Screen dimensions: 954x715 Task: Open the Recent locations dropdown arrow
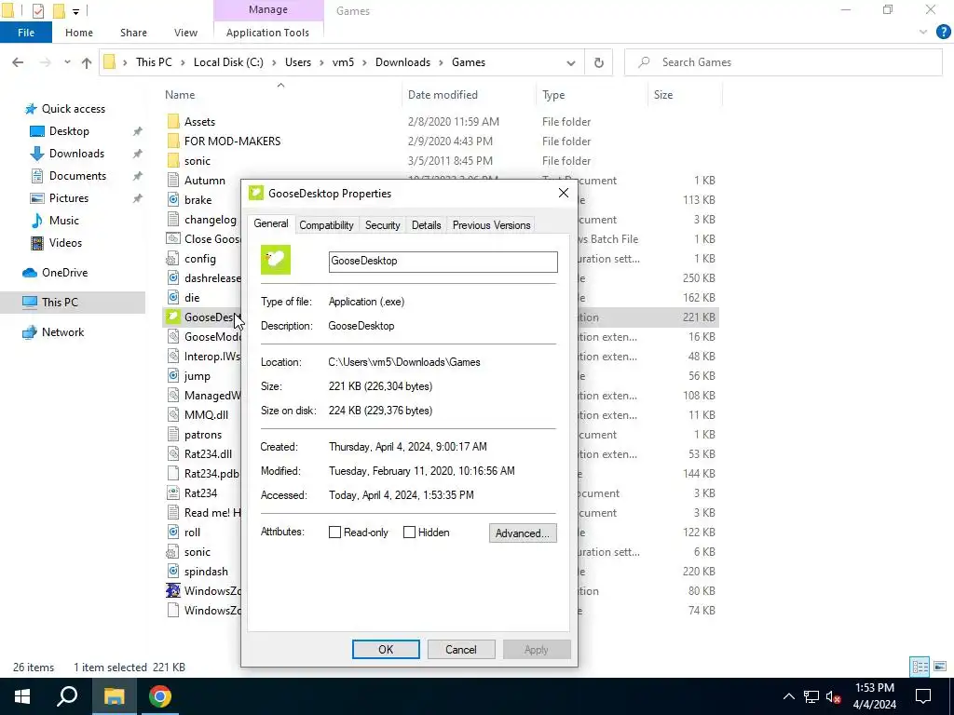click(x=67, y=62)
